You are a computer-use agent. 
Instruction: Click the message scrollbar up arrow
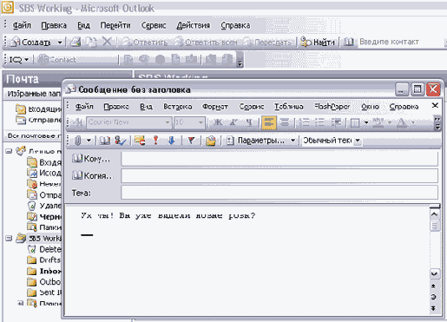[x=434, y=214]
